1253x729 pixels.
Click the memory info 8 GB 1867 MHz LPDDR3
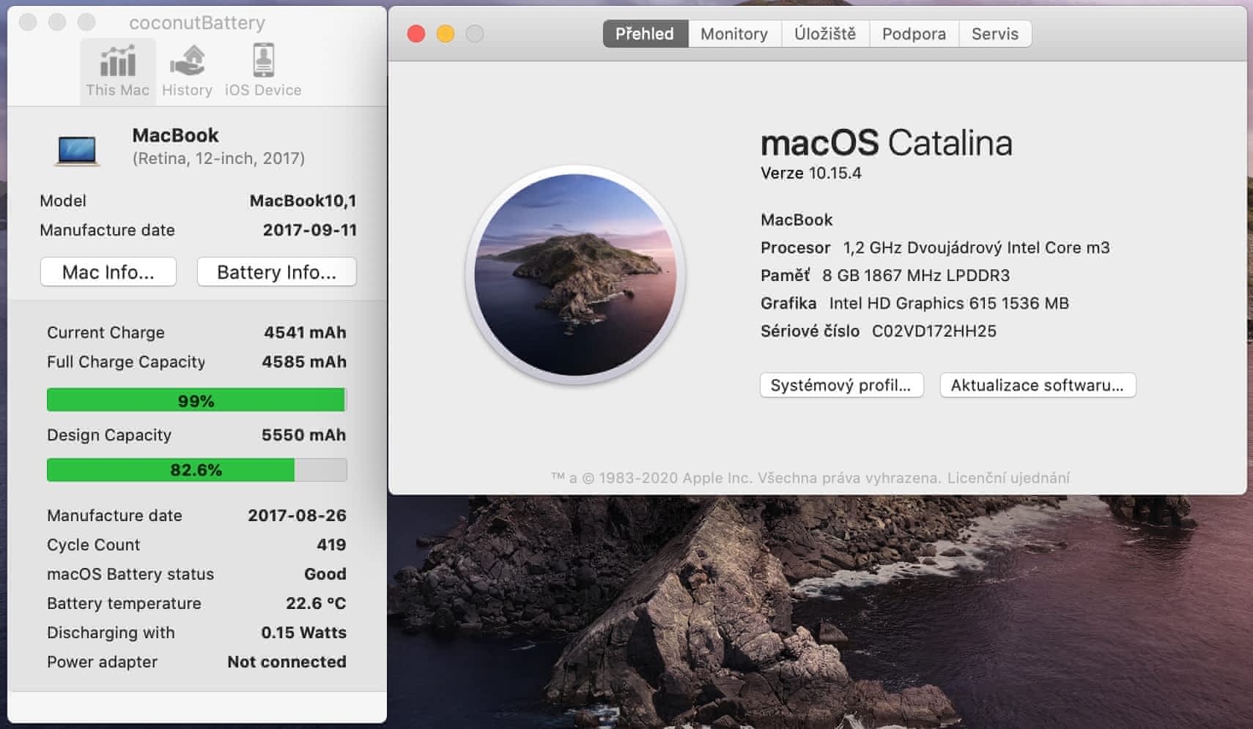click(916, 276)
